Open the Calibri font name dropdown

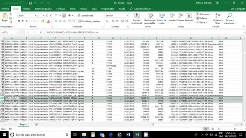click(x=35, y=15)
